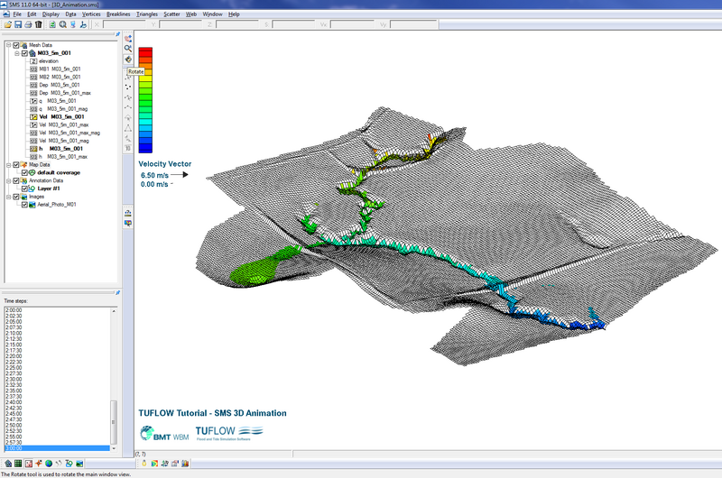Image resolution: width=722 pixels, height=478 pixels.
Task: Toggle the Images folder checkbox
Action: tap(16, 197)
